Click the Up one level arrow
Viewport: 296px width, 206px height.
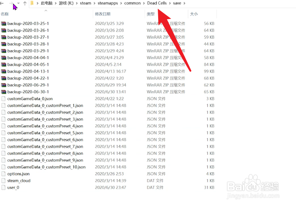coord(25,3)
